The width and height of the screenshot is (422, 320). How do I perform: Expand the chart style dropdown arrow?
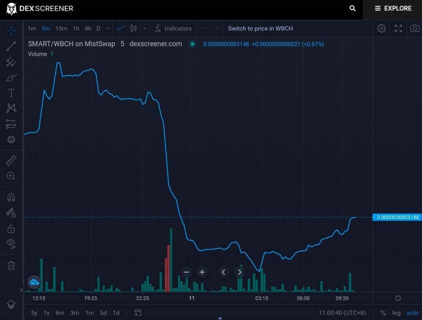[145, 28]
